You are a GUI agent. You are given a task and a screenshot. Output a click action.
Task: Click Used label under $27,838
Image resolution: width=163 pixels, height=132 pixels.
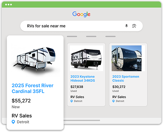[74, 91]
